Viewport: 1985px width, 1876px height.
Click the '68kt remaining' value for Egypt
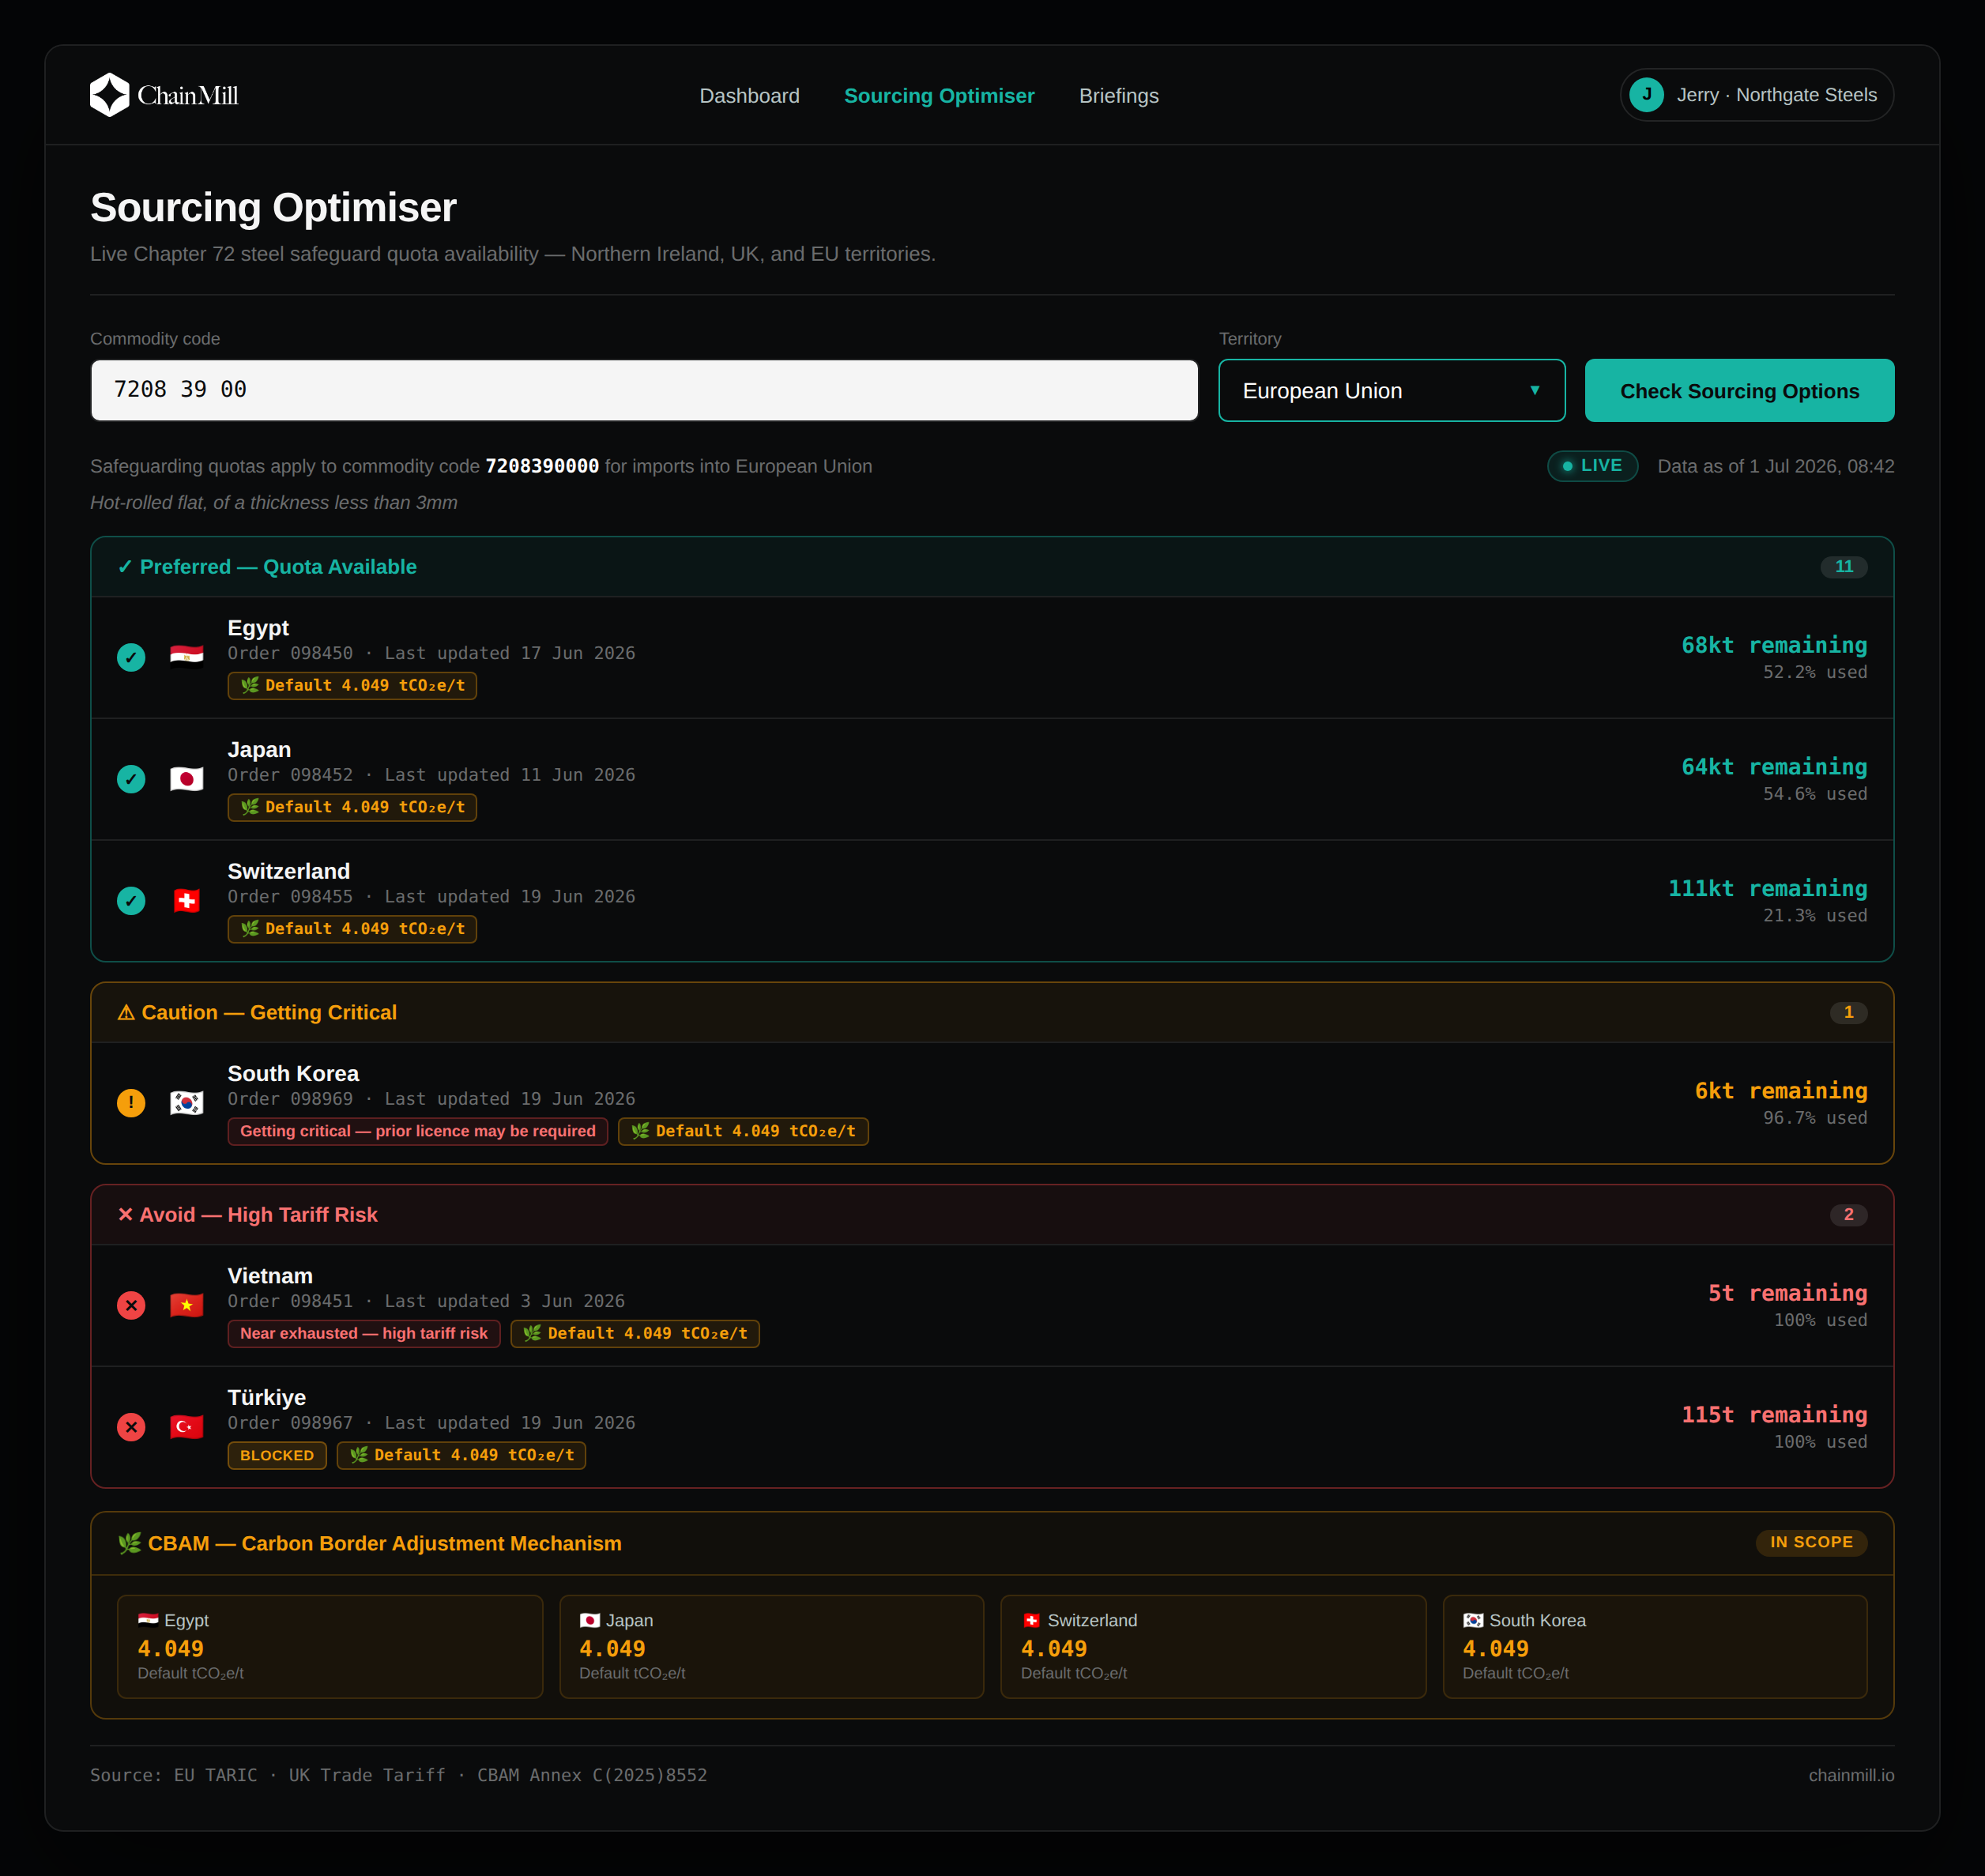click(1774, 645)
